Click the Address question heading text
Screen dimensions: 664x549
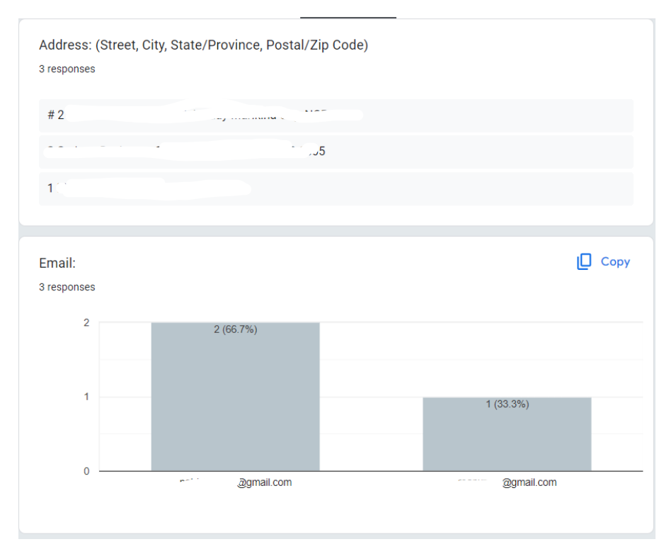203,45
